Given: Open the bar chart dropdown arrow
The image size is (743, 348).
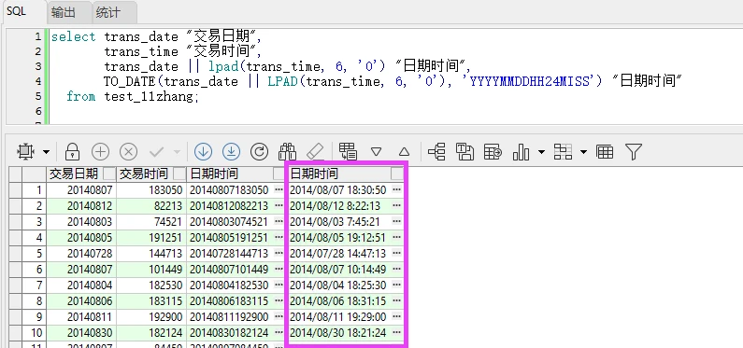Looking at the screenshot, I should pyautogui.click(x=542, y=152).
